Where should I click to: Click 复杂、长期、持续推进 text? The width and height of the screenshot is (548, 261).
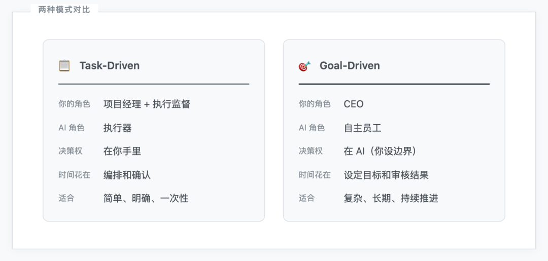[391, 198]
